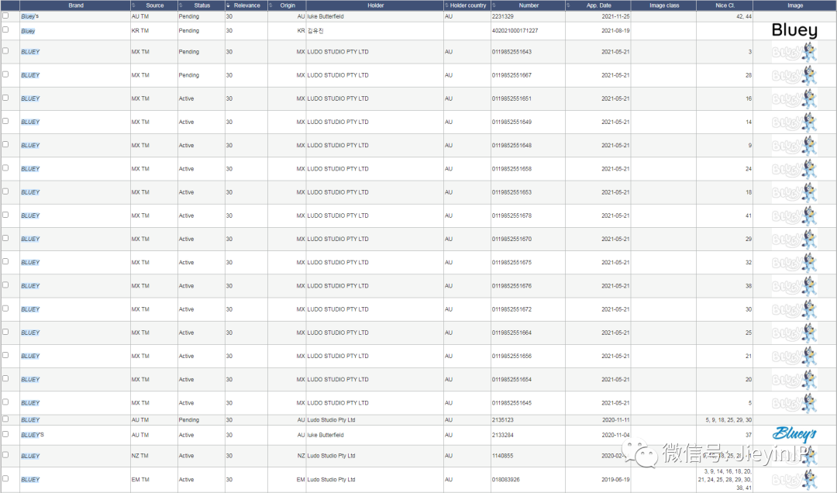Viewport: 837px width, 493px height.
Task: Sort by Status column arrow icon
Action: (181, 5)
